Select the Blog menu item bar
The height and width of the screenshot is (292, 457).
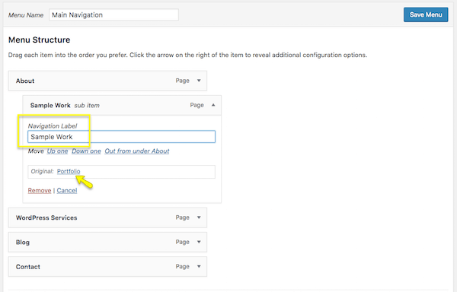[x=107, y=242]
